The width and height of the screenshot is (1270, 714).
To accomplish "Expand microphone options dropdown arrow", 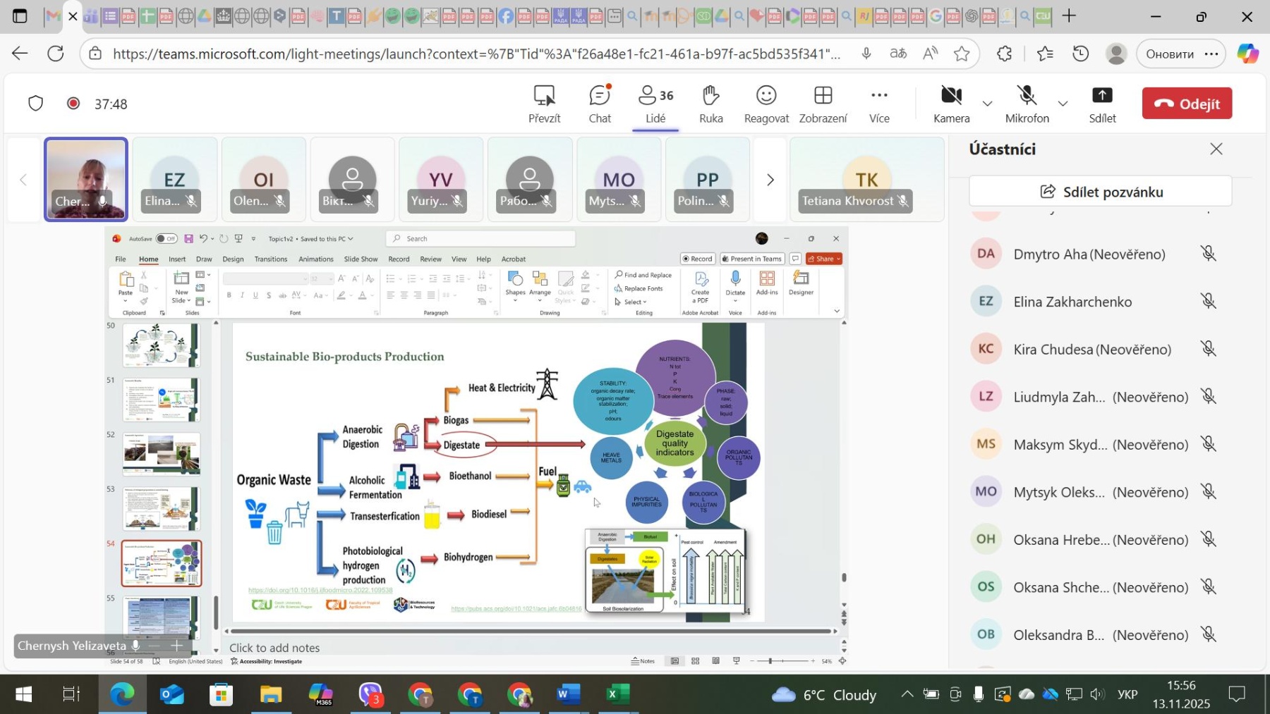I will point(1063,104).
